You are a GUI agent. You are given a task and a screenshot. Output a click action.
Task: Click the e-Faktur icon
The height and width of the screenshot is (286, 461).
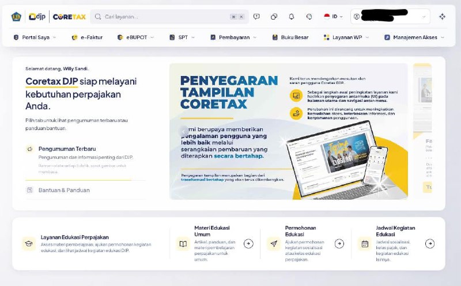click(x=75, y=37)
